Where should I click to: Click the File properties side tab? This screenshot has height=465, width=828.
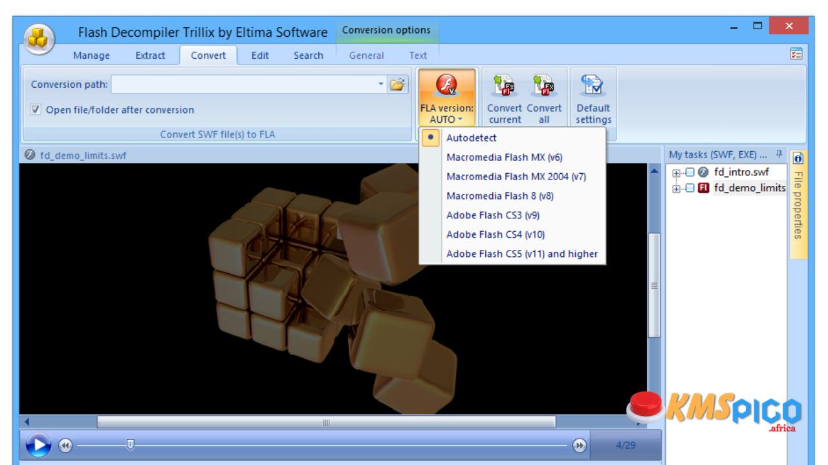798,205
